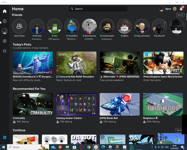
Task: Open the notifications bell
Action: [181, 9]
